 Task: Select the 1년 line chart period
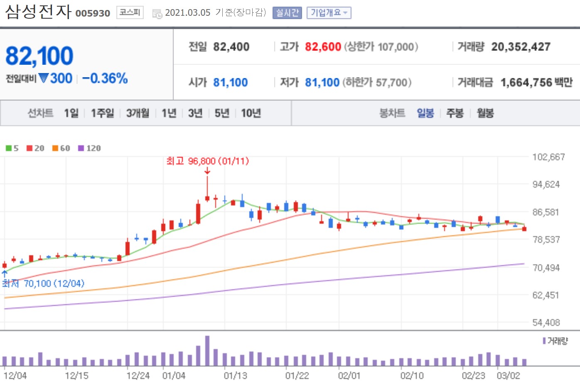pyautogui.click(x=169, y=113)
